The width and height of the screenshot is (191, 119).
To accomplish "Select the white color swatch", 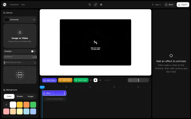I will 13,105.
